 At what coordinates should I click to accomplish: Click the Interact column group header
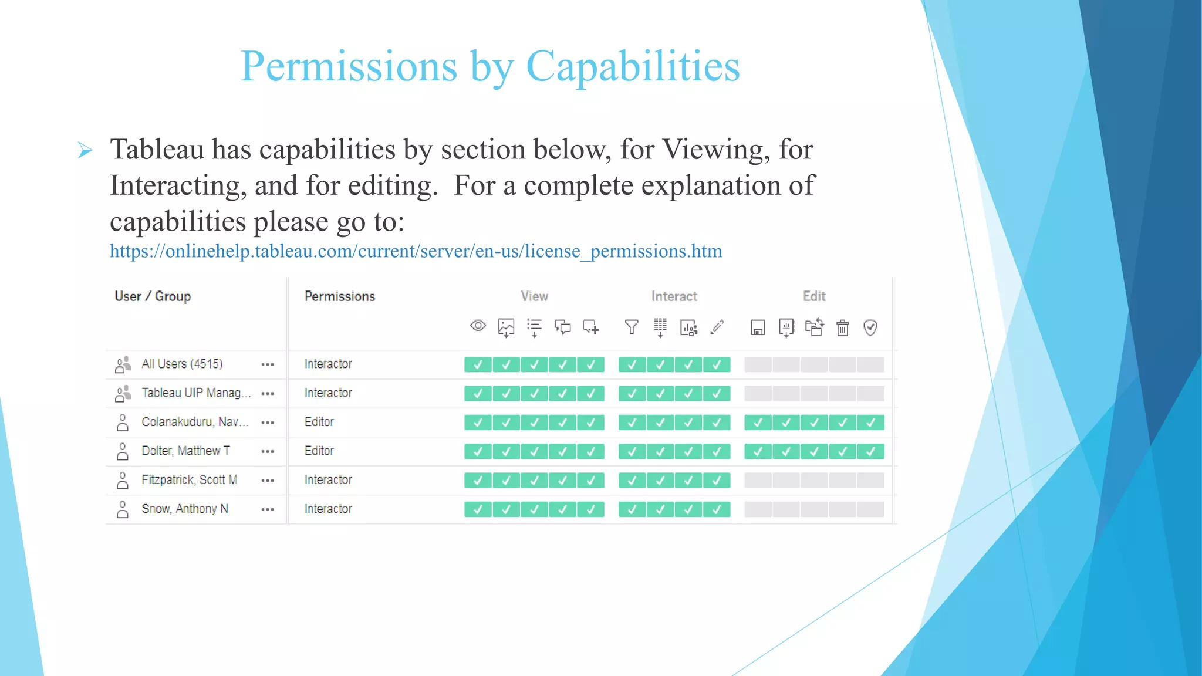coord(674,296)
